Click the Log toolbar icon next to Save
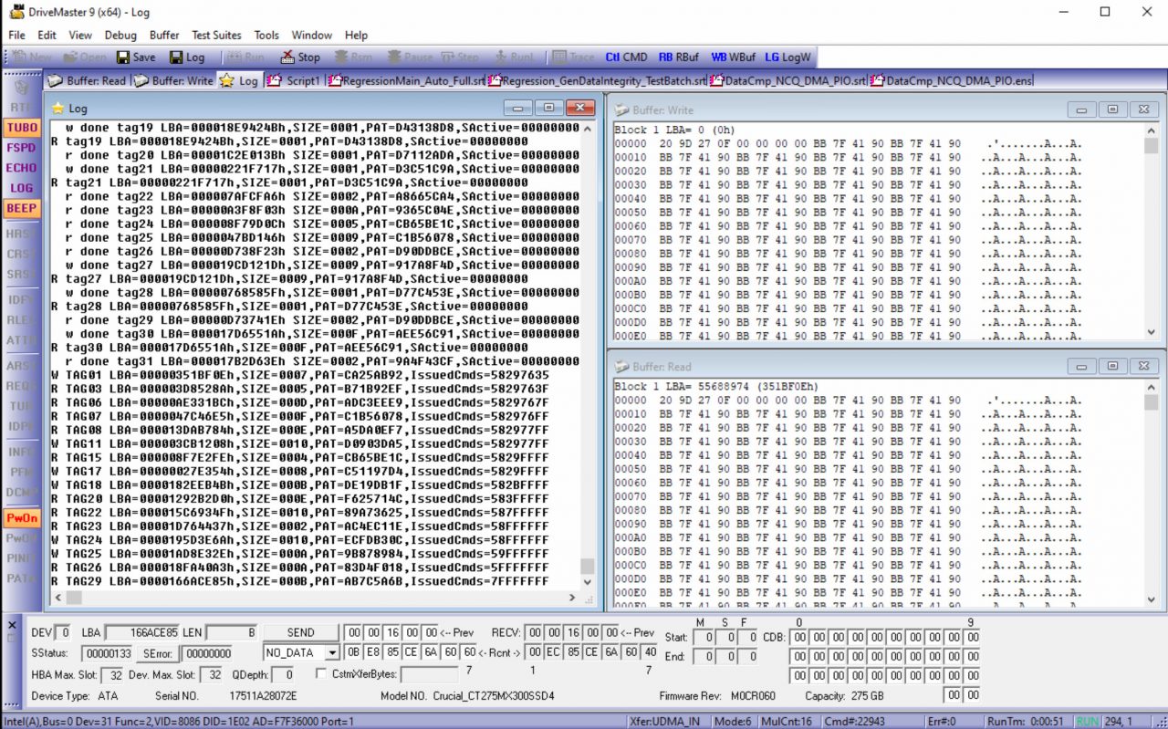Image resolution: width=1168 pixels, height=729 pixels. [x=187, y=57]
